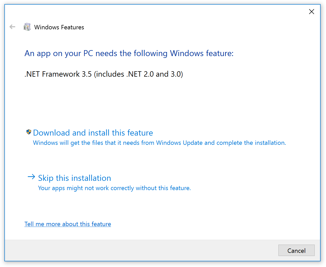326x267 pixels.
Task: Click the UAC shield icon beside Download
Action: 29,132
